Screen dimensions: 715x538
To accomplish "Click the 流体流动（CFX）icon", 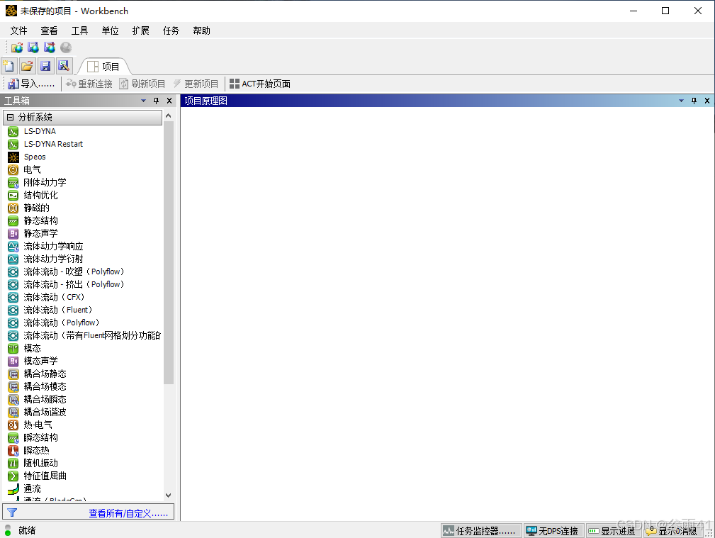I will point(13,298).
